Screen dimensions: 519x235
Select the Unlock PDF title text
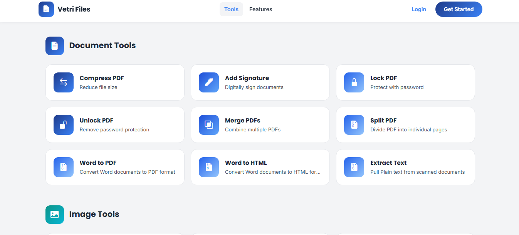pos(96,120)
